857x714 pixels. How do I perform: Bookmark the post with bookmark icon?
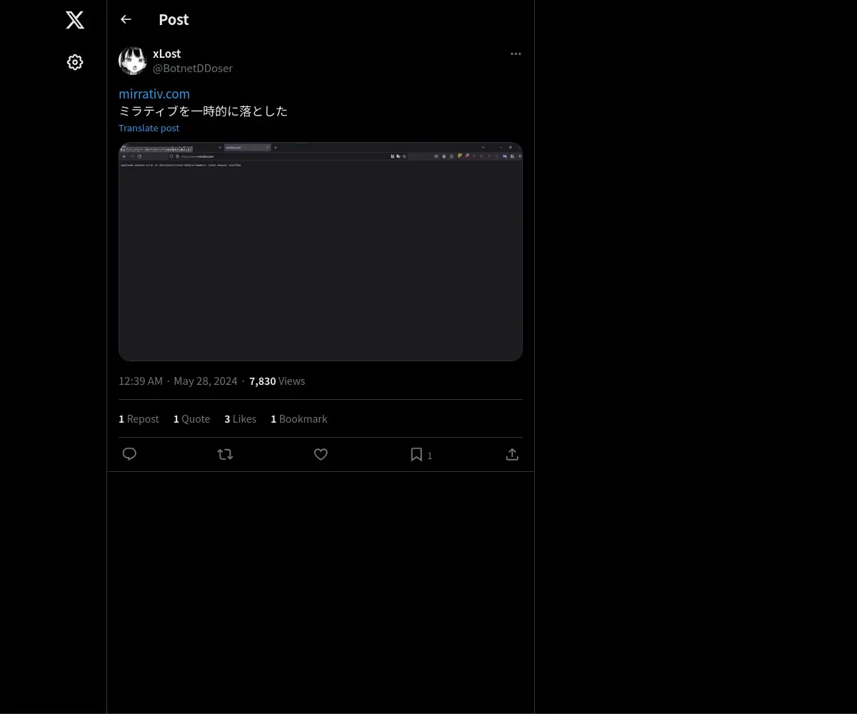pyautogui.click(x=416, y=454)
